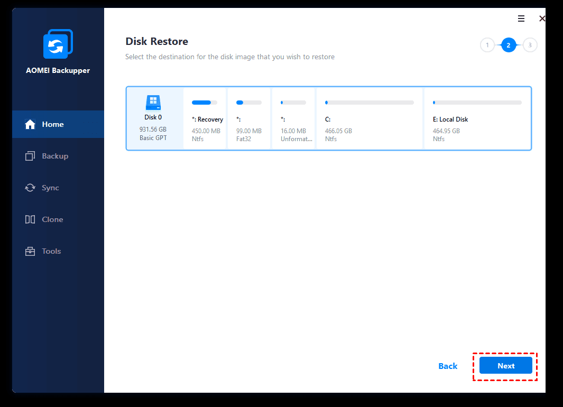Image resolution: width=563 pixels, height=407 pixels.
Task: Click the Home house icon
Action: point(30,124)
